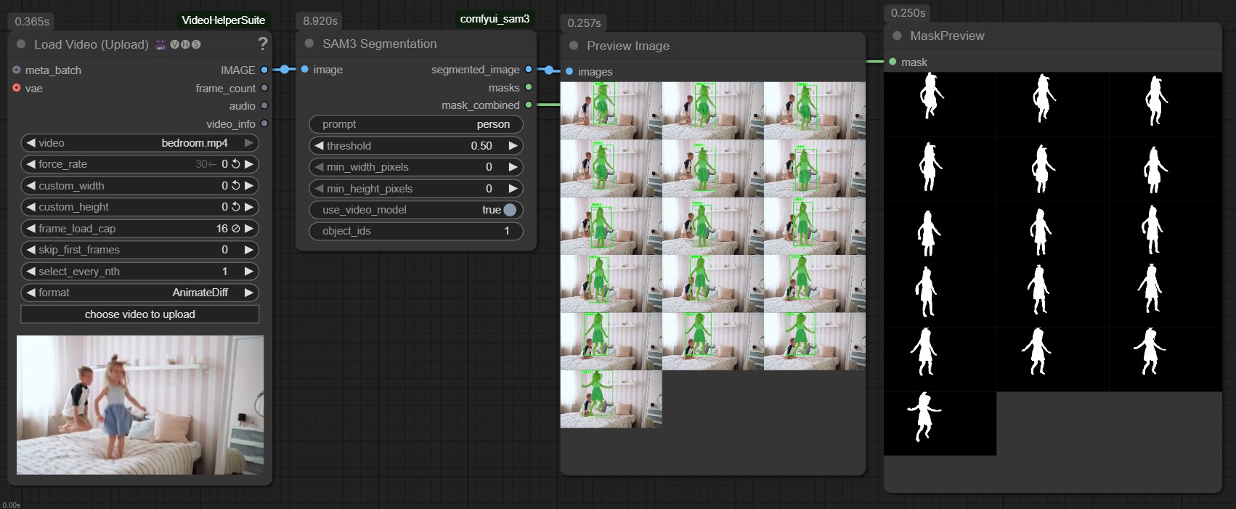Open first mask thumbnail in MaskPreview
Image resolution: width=1236 pixels, height=509 pixels.
point(940,104)
